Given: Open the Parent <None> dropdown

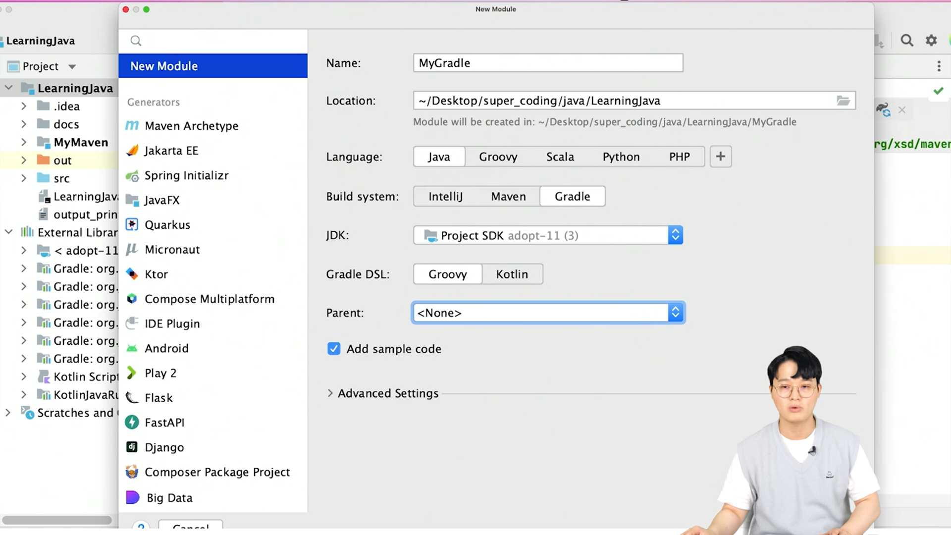Looking at the screenshot, I should pos(548,313).
